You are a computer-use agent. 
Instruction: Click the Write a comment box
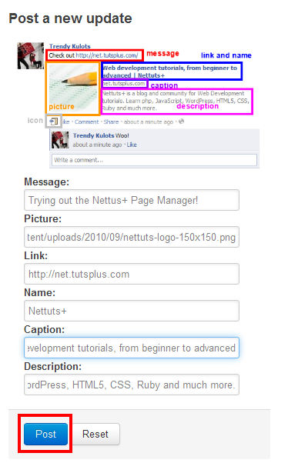(154, 160)
